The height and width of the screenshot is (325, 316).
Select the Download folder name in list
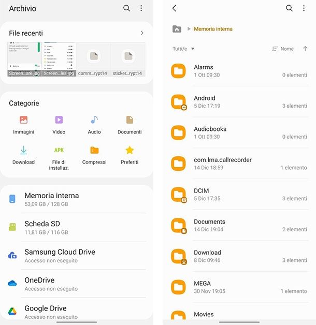coord(207,253)
